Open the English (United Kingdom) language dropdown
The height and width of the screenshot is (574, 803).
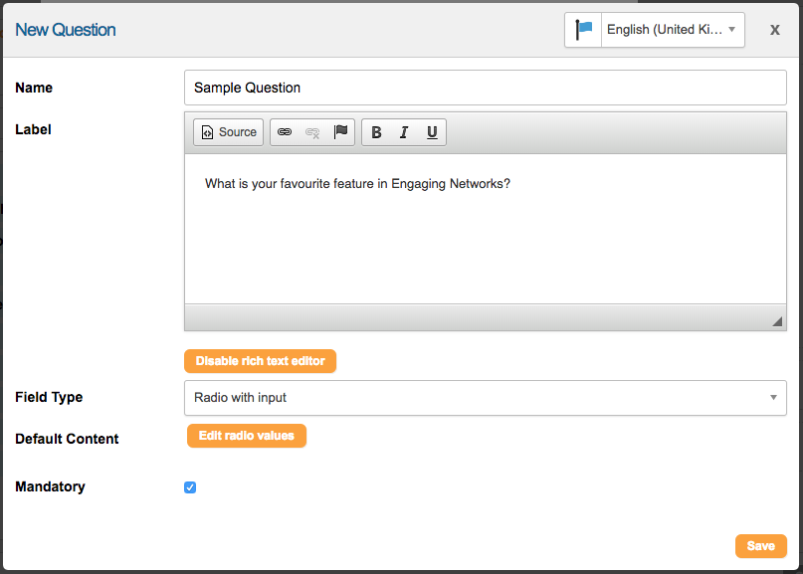(x=673, y=30)
